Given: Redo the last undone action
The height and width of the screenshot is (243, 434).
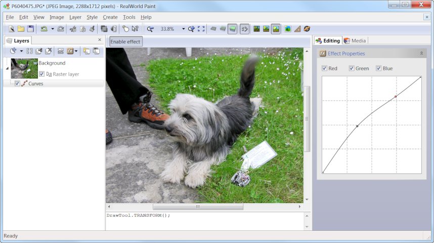Looking at the screenshot, I should click(x=61, y=29).
